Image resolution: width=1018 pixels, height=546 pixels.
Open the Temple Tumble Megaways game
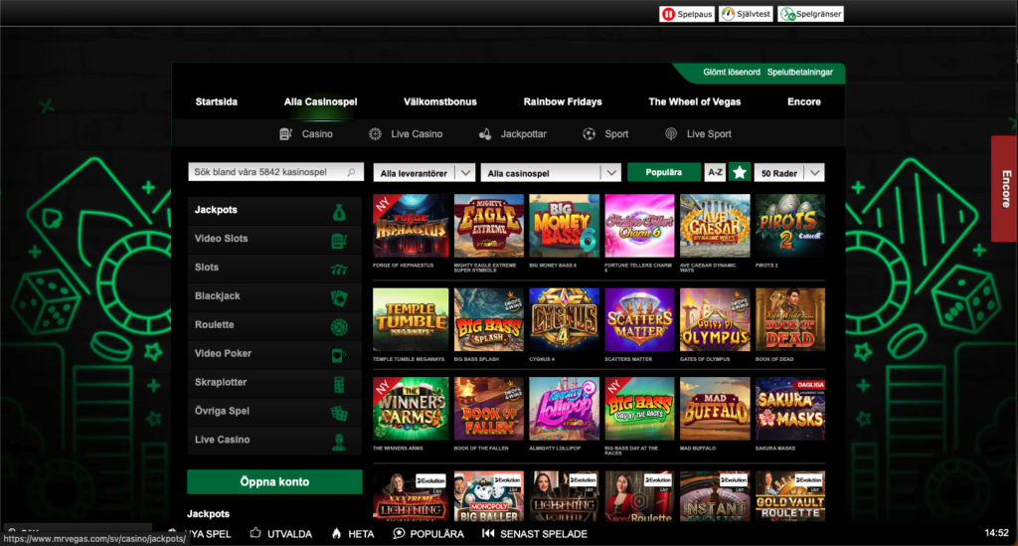411,319
